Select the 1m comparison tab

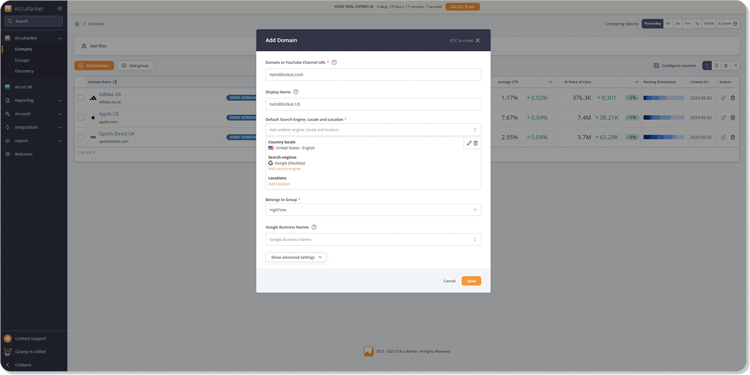(x=687, y=24)
